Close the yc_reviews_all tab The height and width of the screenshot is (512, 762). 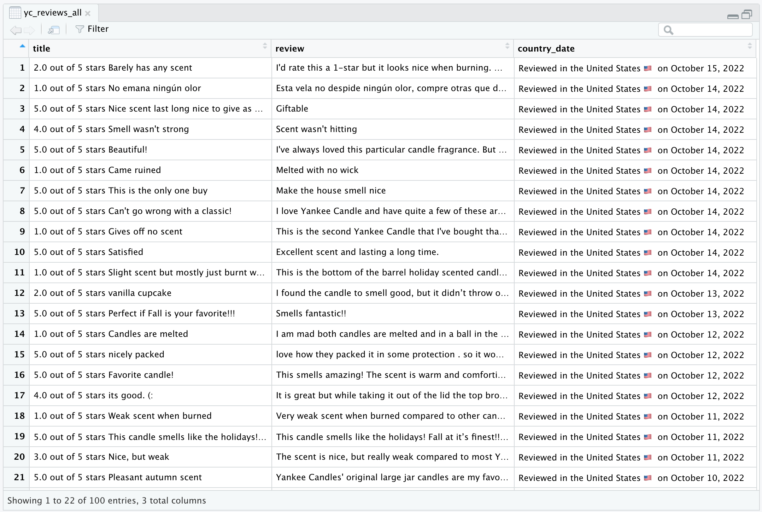88,13
